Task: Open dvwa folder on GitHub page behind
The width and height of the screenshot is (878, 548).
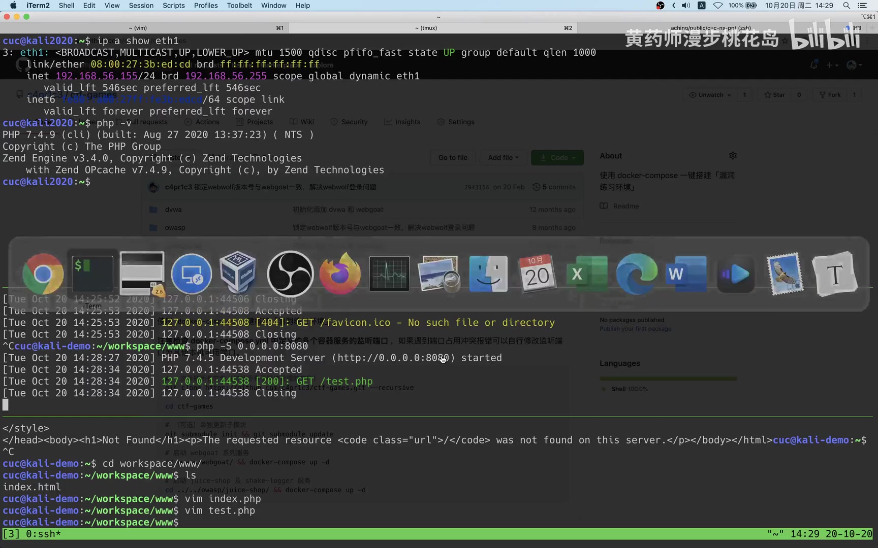Action: tap(173, 210)
